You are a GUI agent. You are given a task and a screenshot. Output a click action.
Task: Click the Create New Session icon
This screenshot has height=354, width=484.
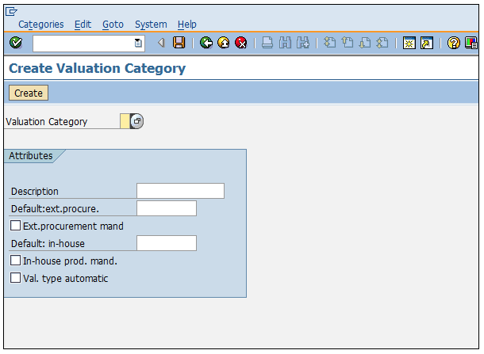click(409, 43)
